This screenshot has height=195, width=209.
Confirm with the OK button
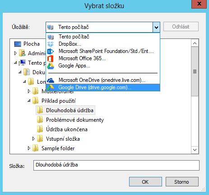point(145,182)
